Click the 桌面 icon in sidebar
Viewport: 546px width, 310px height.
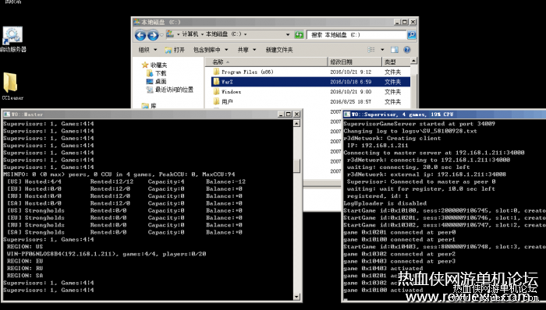click(x=150, y=81)
